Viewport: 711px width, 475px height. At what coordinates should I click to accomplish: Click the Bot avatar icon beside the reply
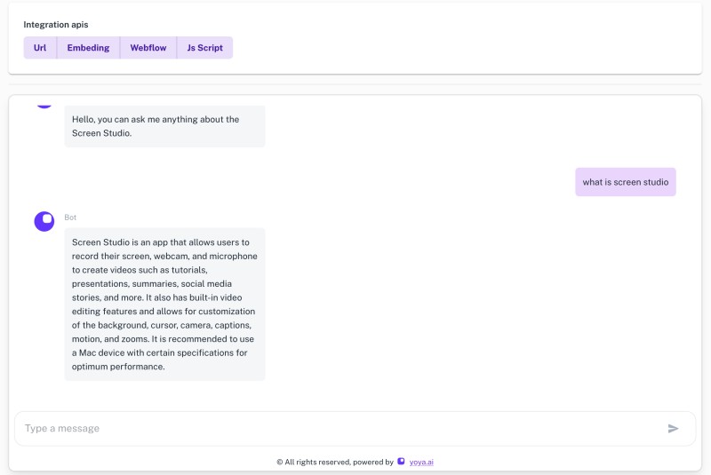pyautogui.click(x=44, y=221)
